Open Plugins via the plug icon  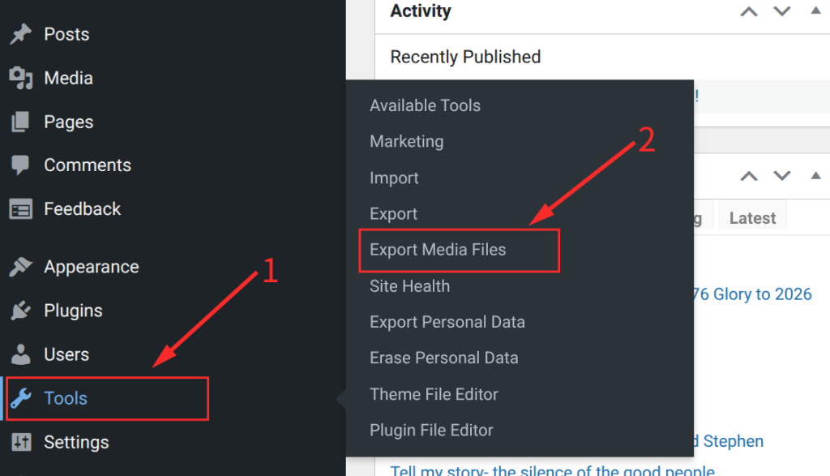pos(23,311)
